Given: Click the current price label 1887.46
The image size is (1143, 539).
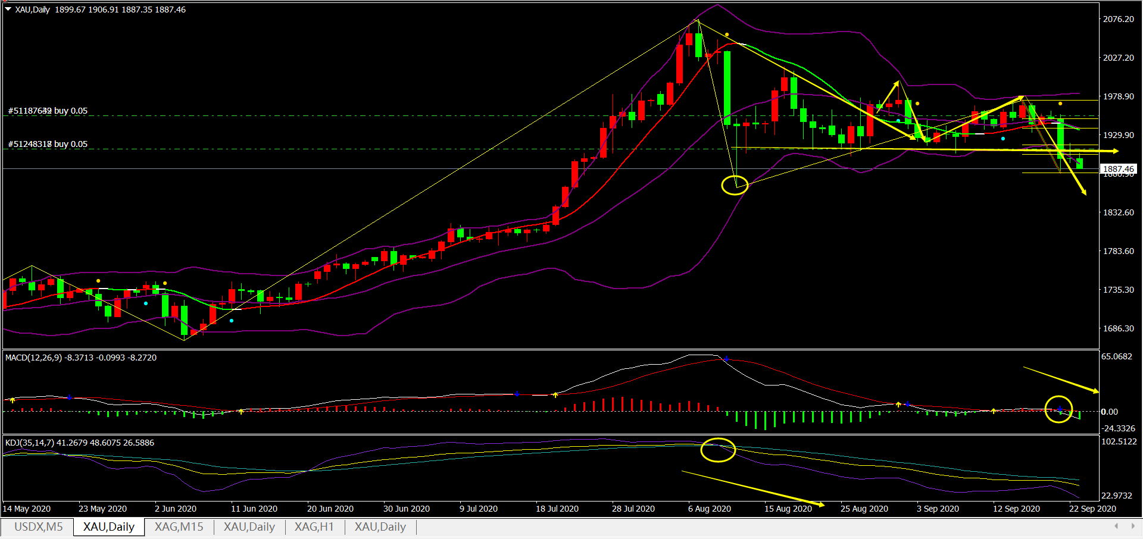Looking at the screenshot, I should coord(1118,169).
